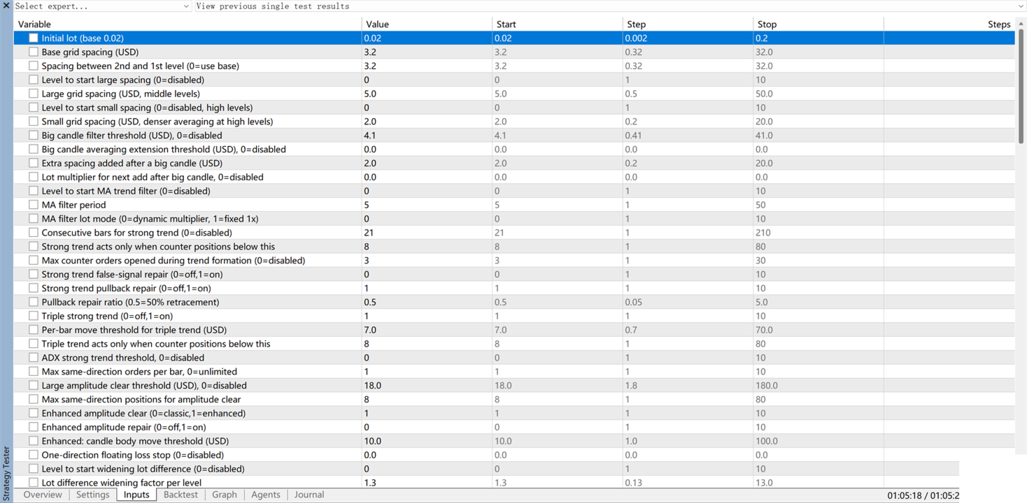
Task: View the Journal tab
Action: 309,495
